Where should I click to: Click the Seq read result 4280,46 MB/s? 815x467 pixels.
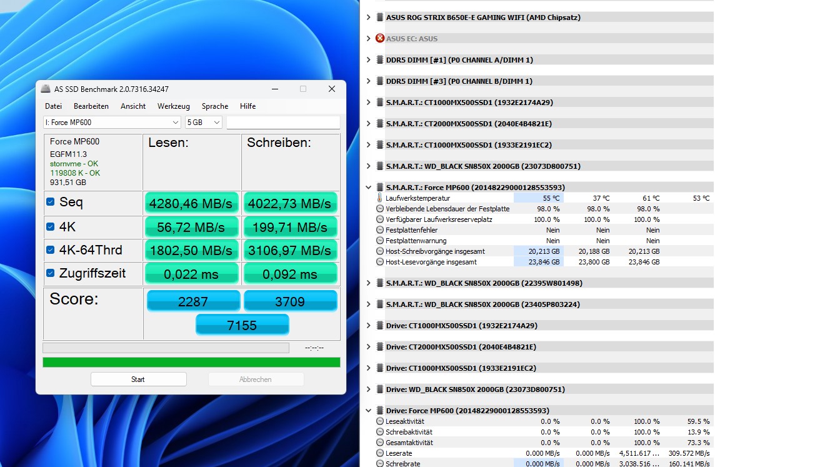(x=191, y=203)
